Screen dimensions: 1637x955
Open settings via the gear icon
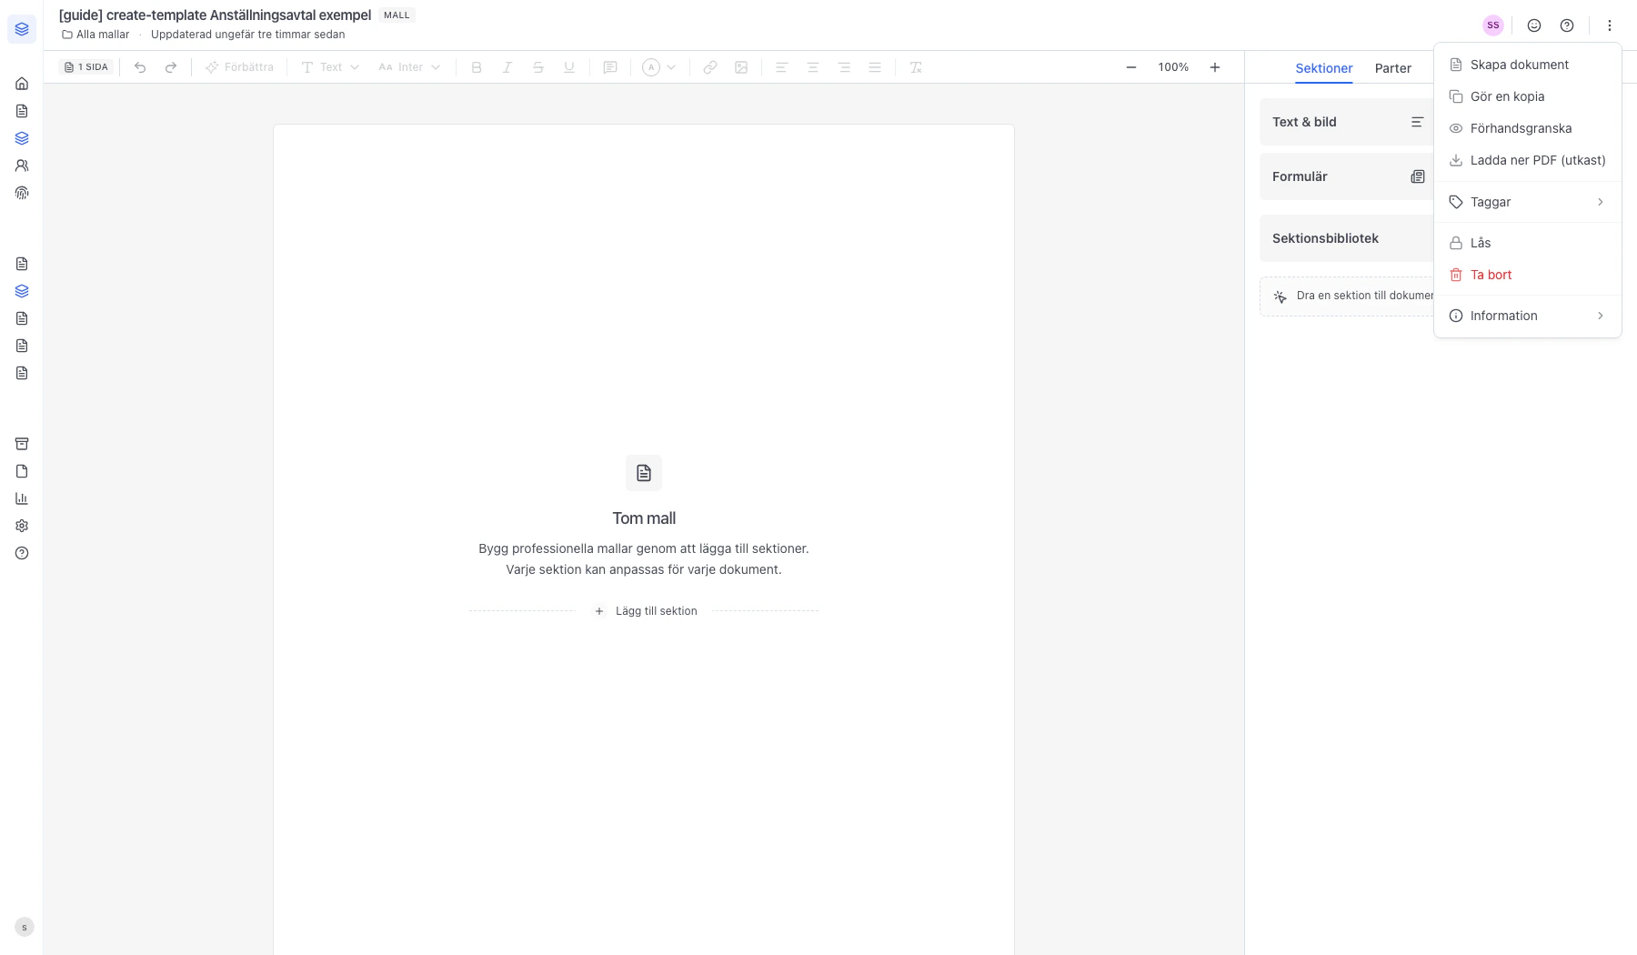coord(22,526)
